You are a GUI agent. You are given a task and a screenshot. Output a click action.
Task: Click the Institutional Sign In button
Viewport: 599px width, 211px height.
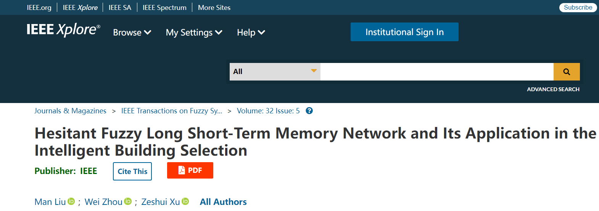click(x=404, y=32)
